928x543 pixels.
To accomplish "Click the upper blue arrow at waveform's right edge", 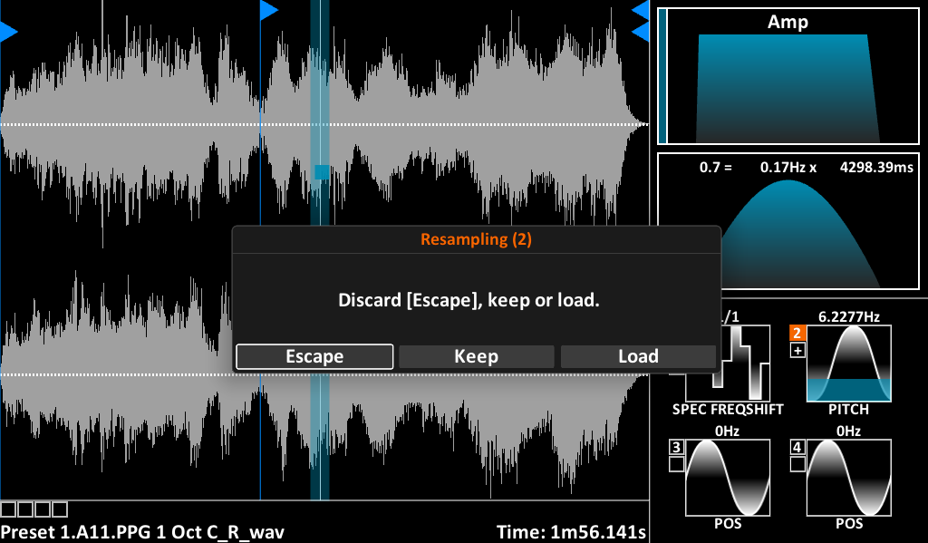I will point(641,10).
